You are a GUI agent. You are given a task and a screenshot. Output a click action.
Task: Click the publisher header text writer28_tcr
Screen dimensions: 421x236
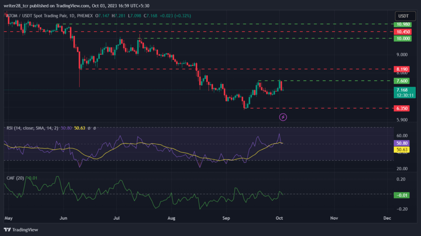(x=16, y=6)
